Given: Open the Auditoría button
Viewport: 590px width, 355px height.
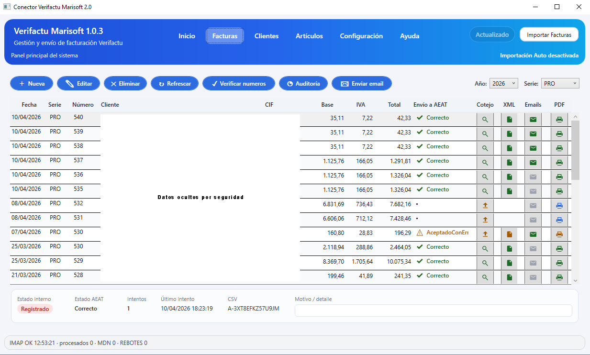Looking at the screenshot, I should pos(303,83).
